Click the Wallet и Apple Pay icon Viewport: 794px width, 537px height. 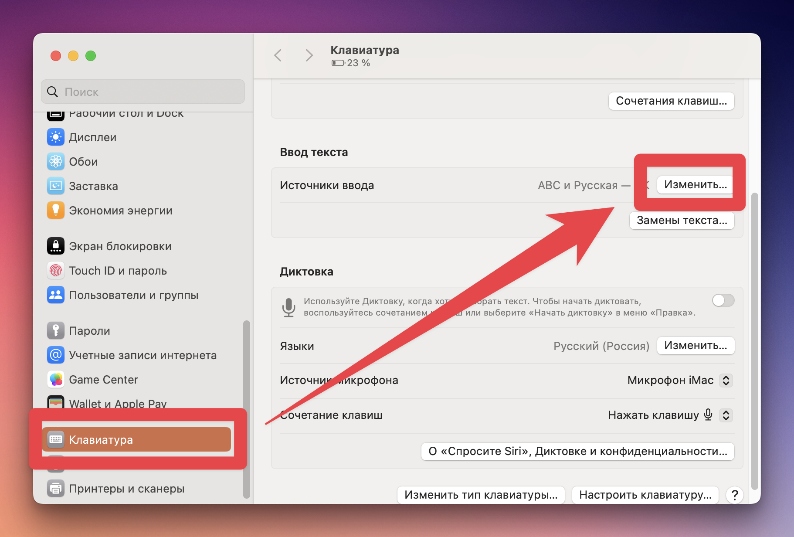pyautogui.click(x=56, y=402)
